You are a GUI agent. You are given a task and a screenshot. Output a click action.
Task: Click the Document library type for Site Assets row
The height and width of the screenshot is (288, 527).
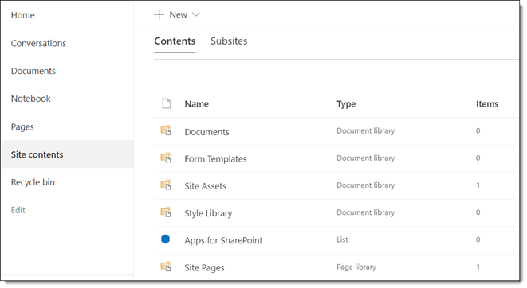pyautogui.click(x=366, y=185)
